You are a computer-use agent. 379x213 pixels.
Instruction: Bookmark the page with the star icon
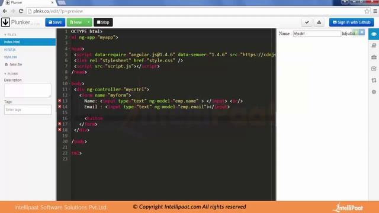(367, 11)
